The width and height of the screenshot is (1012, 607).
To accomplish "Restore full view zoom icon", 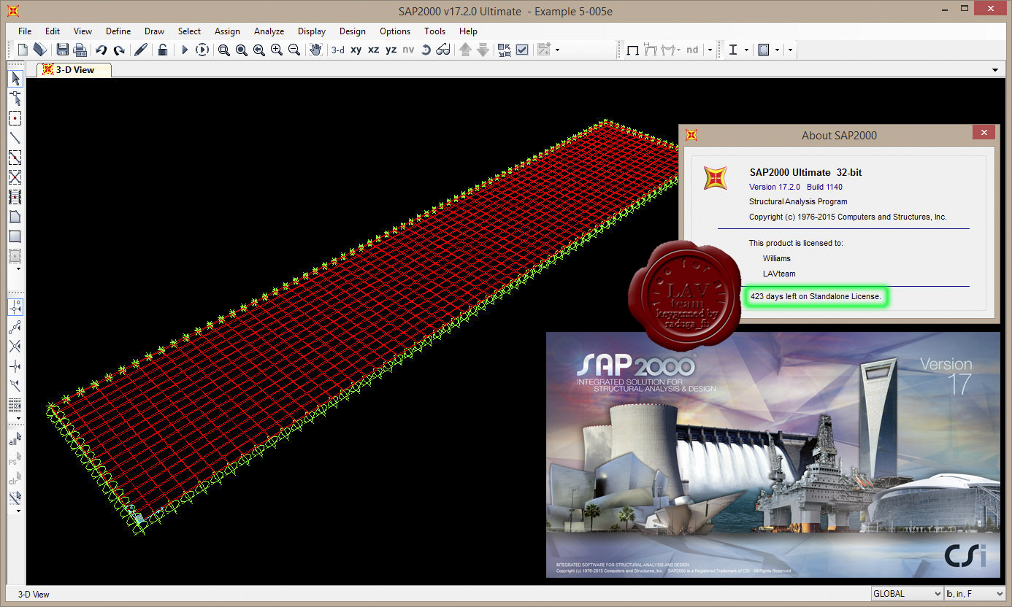I will [242, 50].
